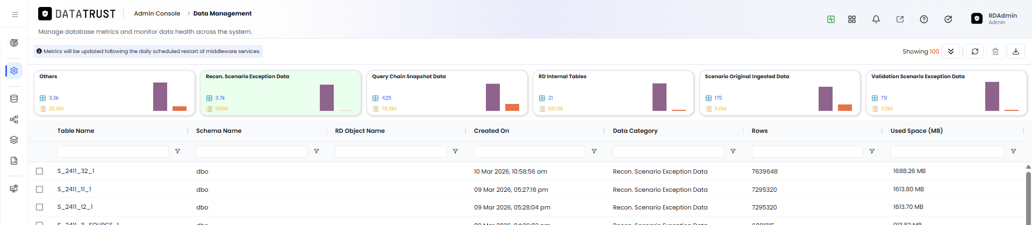Click the Used Space filter input
Viewport: 1032px width, 225px height.
tap(947, 152)
